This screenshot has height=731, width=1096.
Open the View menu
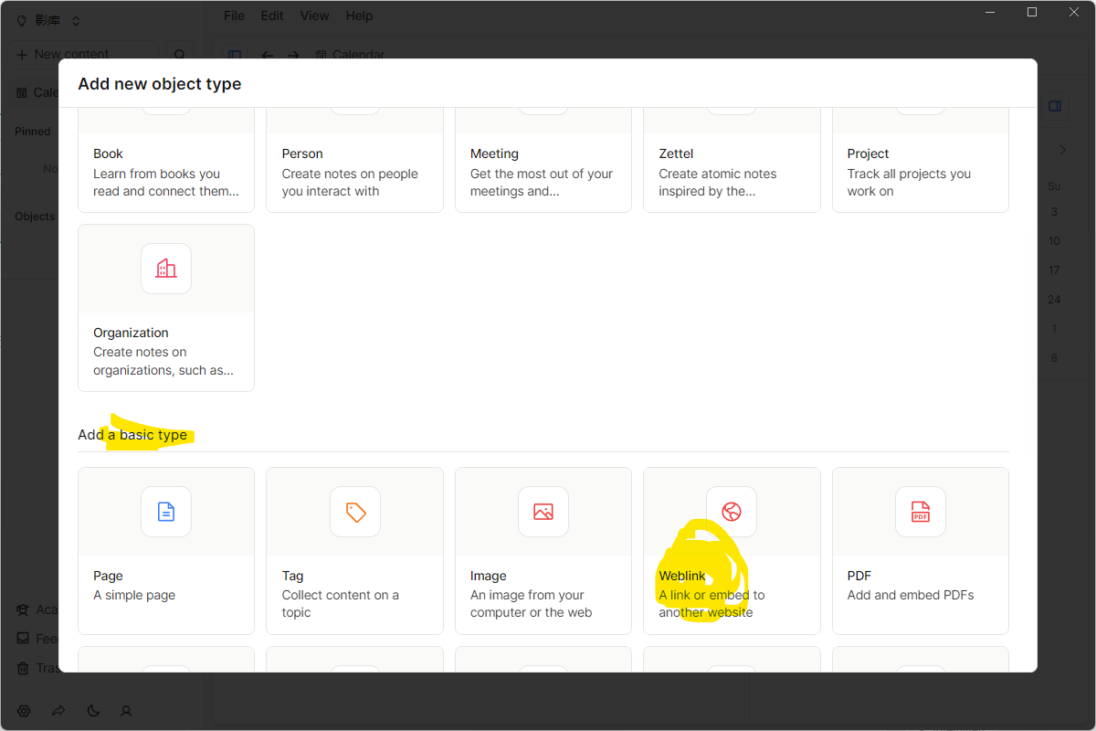click(x=314, y=16)
